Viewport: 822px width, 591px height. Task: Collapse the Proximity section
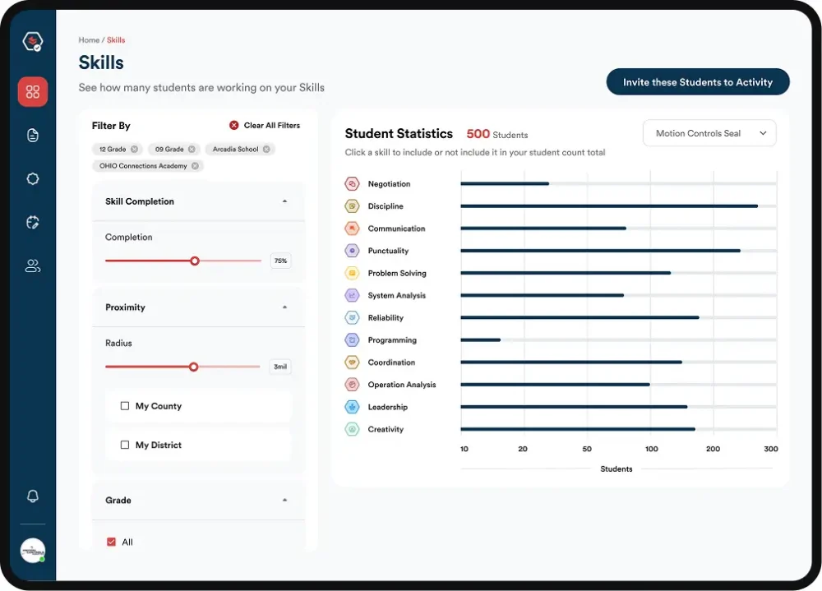pyautogui.click(x=285, y=307)
